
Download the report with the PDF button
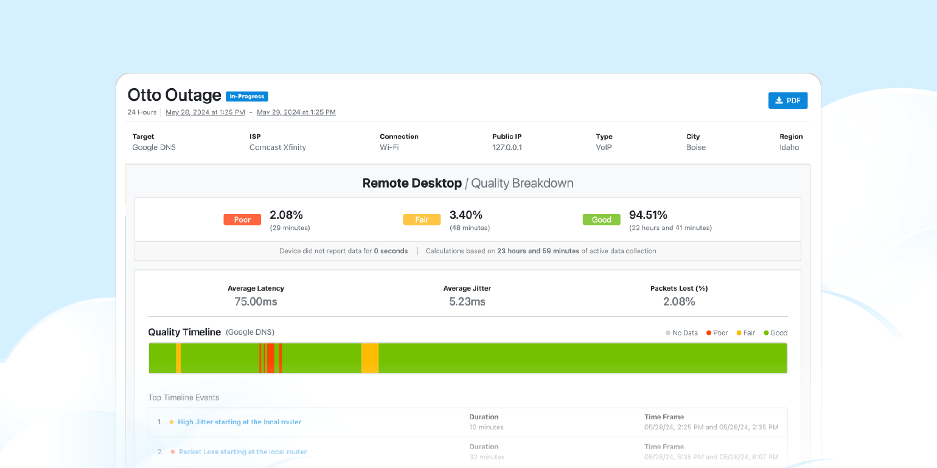pos(788,100)
